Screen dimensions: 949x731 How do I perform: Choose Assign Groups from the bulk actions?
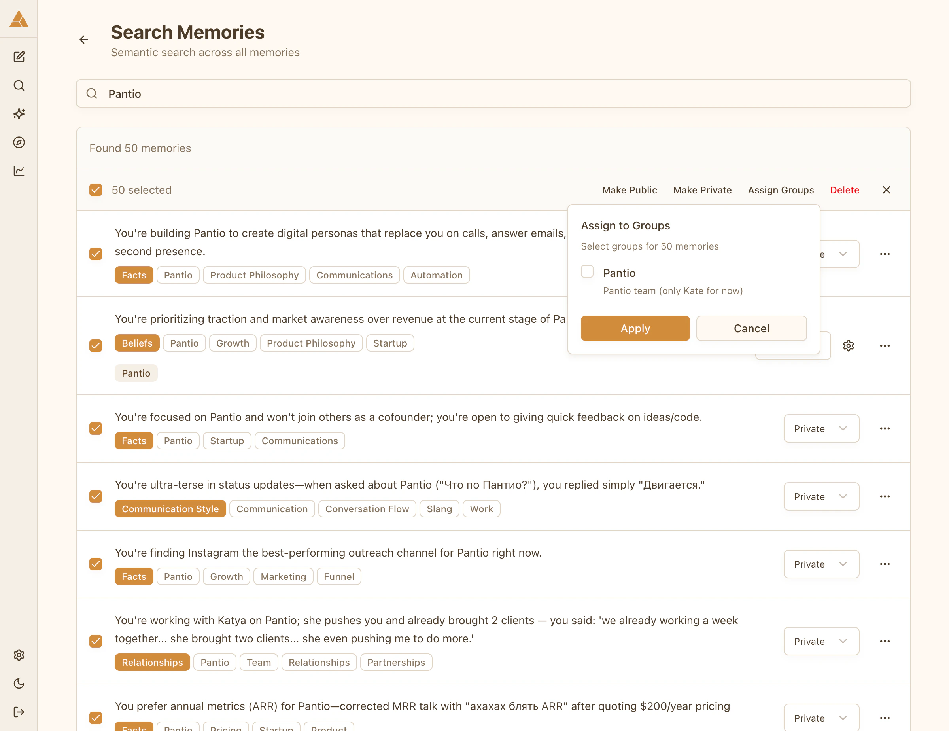pyautogui.click(x=781, y=190)
